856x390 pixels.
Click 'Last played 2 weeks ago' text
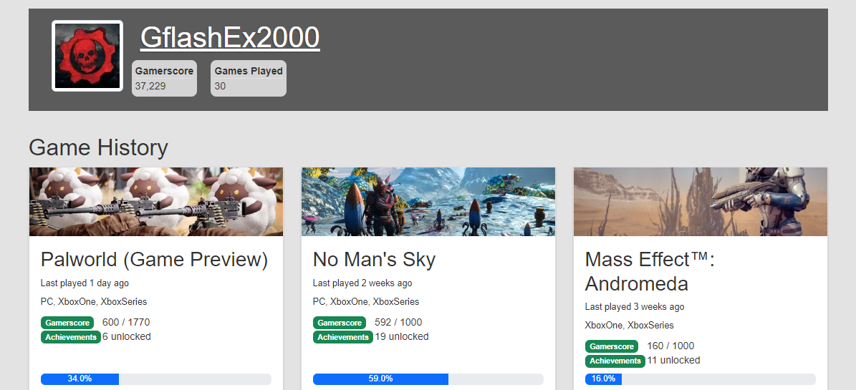(x=362, y=283)
